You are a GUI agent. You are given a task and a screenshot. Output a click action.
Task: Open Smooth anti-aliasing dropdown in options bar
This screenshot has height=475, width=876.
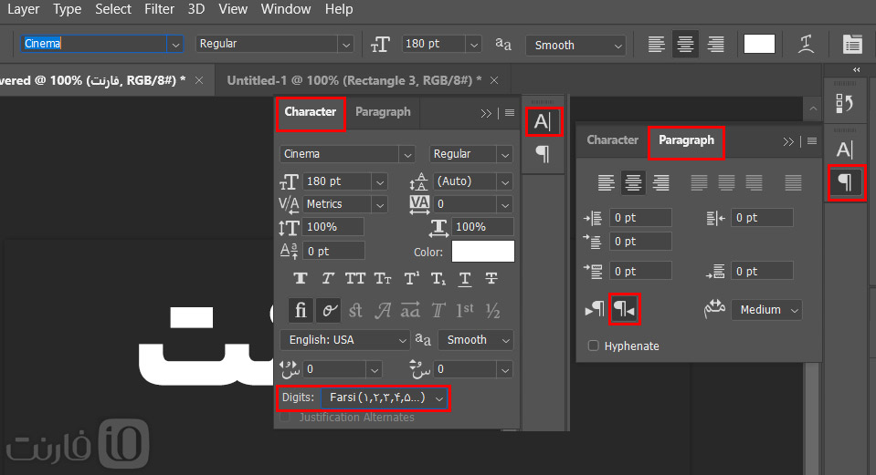pos(575,46)
